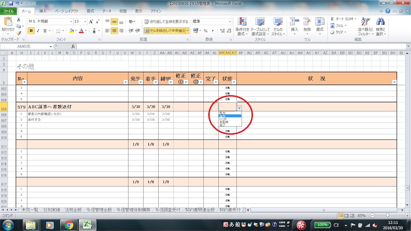Select いつか in the dropdown list
This screenshot has height=231, width=411.
point(230,119)
